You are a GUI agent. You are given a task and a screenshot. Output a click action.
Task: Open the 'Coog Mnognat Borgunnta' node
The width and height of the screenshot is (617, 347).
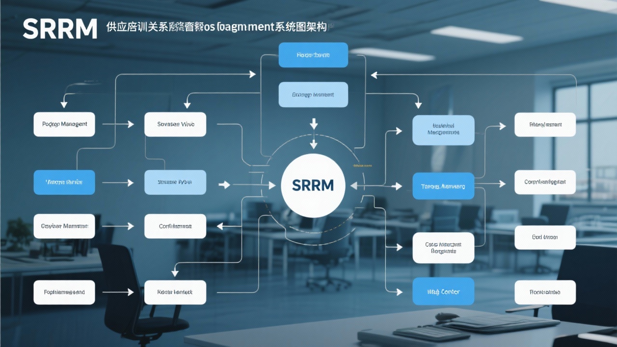point(443,248)
